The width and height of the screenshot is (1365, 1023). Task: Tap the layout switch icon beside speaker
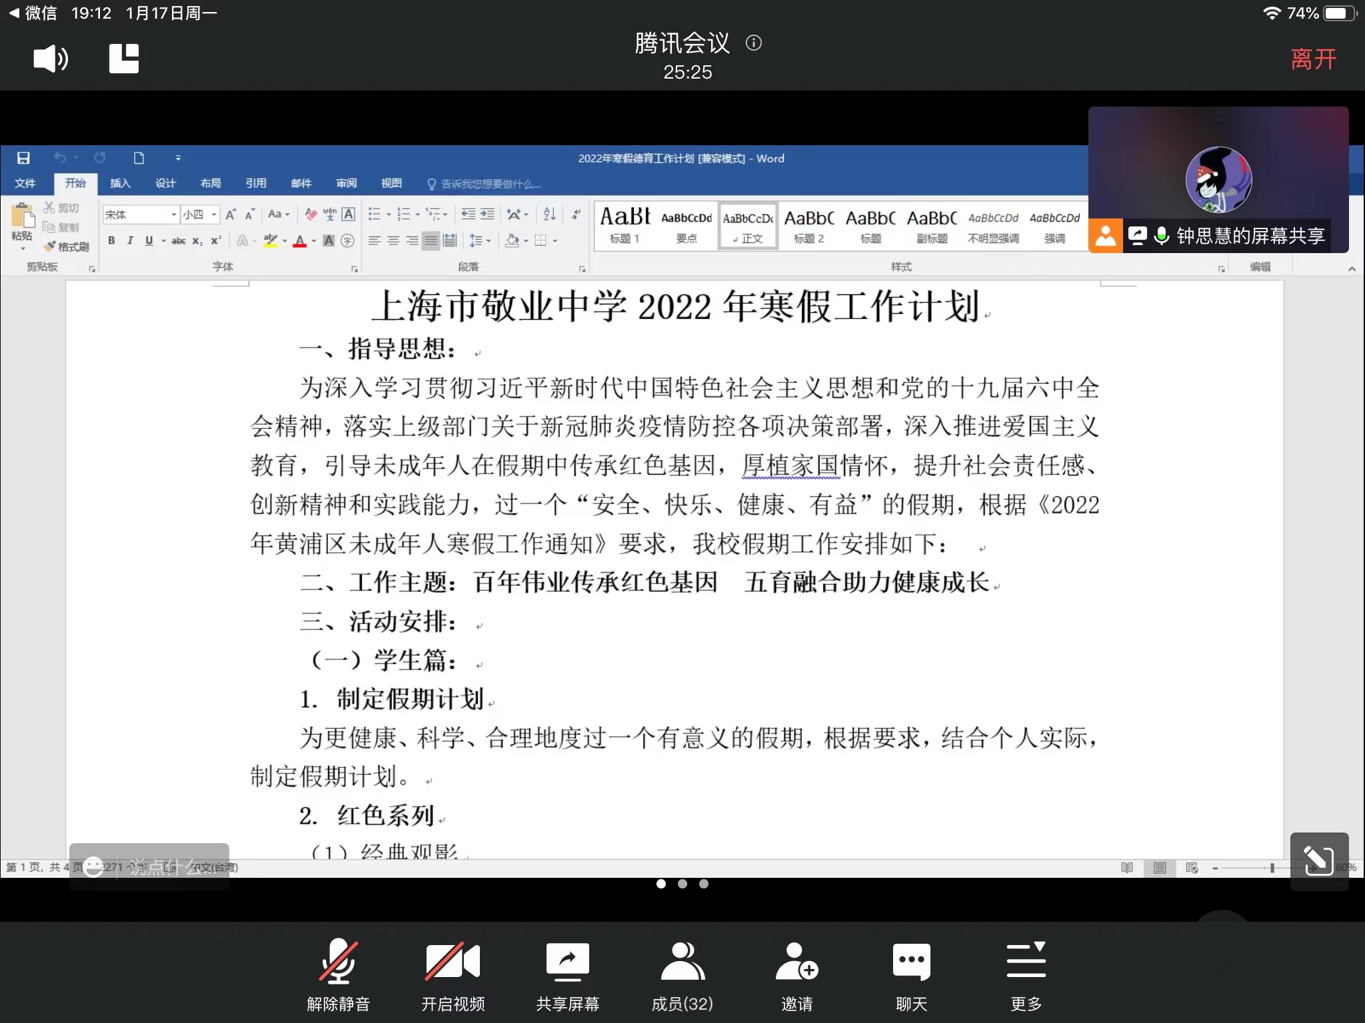pos(124,59)
